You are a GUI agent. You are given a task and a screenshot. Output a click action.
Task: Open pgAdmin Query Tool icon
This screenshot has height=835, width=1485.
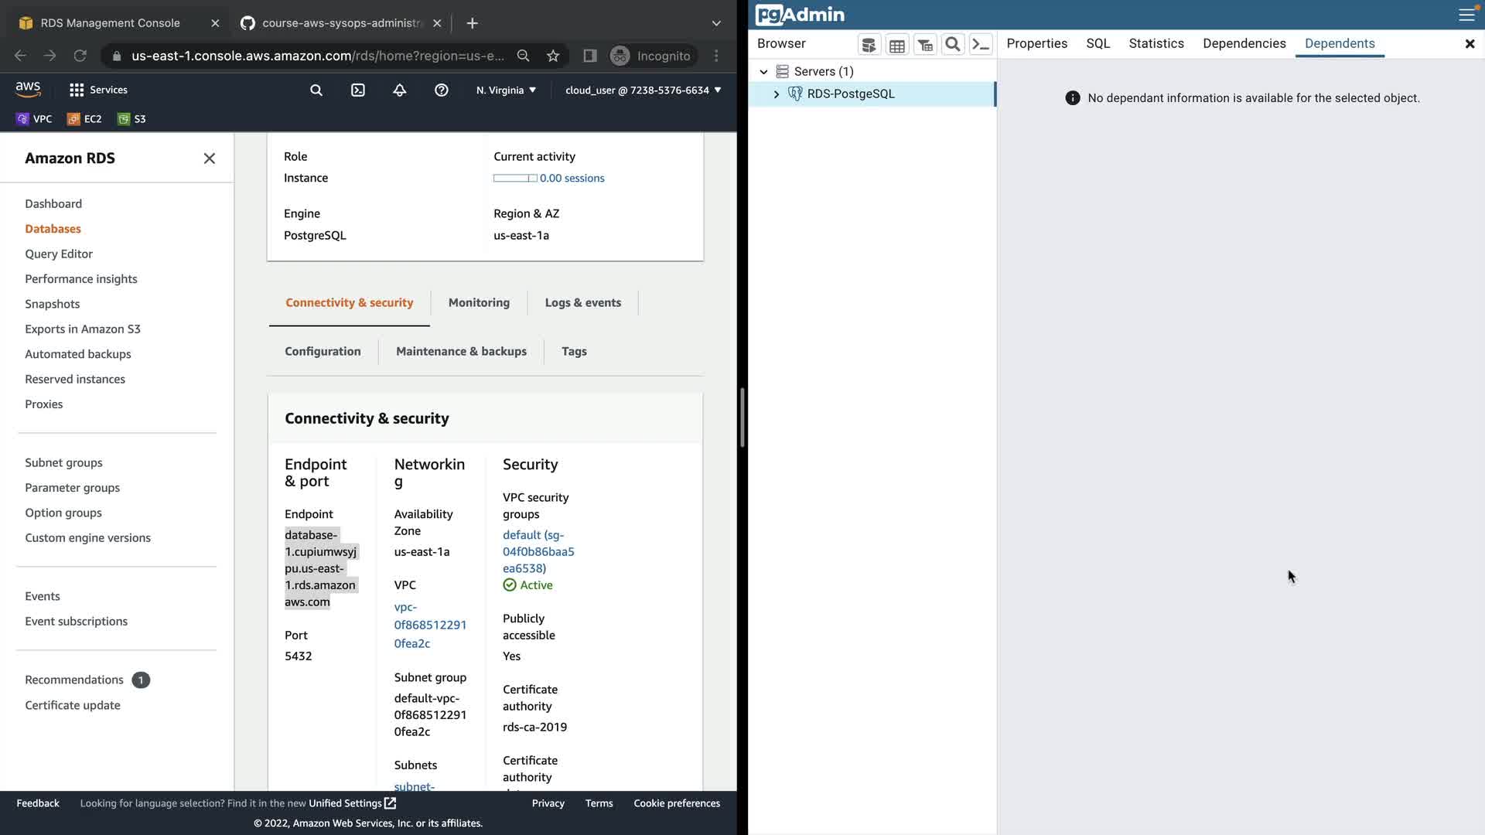[x=869, y=45]
